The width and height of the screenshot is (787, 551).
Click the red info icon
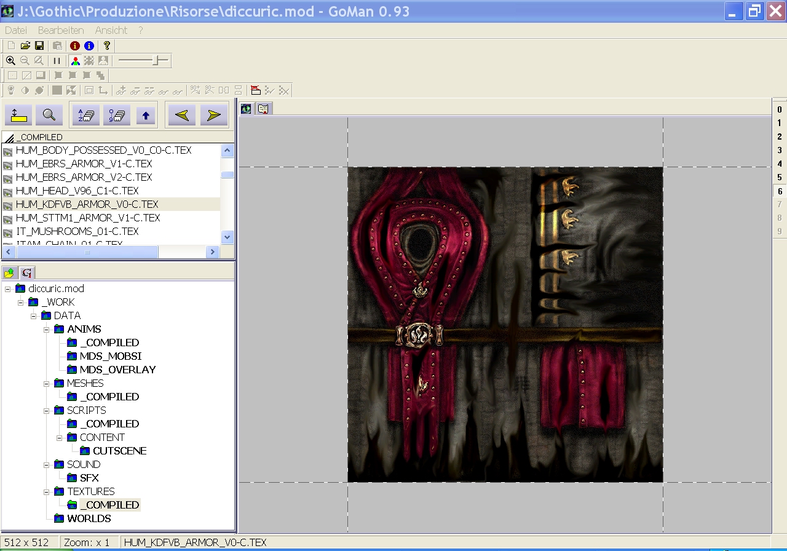pos(75,46)
